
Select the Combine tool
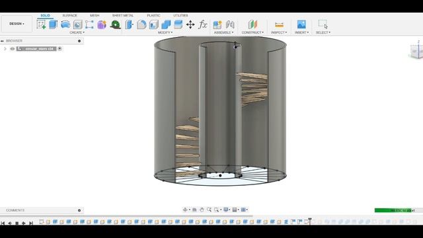point(166,24)
